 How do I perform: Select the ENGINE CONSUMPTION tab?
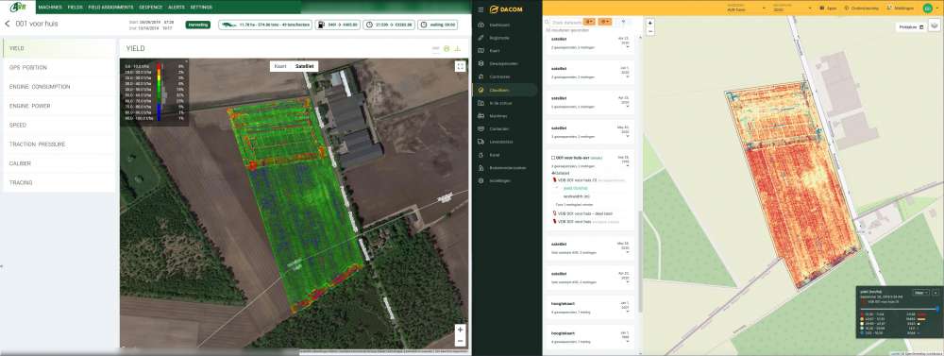[x=59, y=87]
